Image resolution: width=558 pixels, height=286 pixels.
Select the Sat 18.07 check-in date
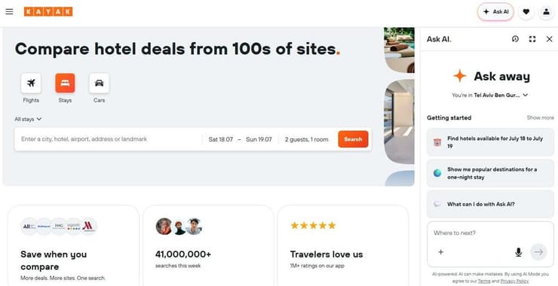coord(221,140)
